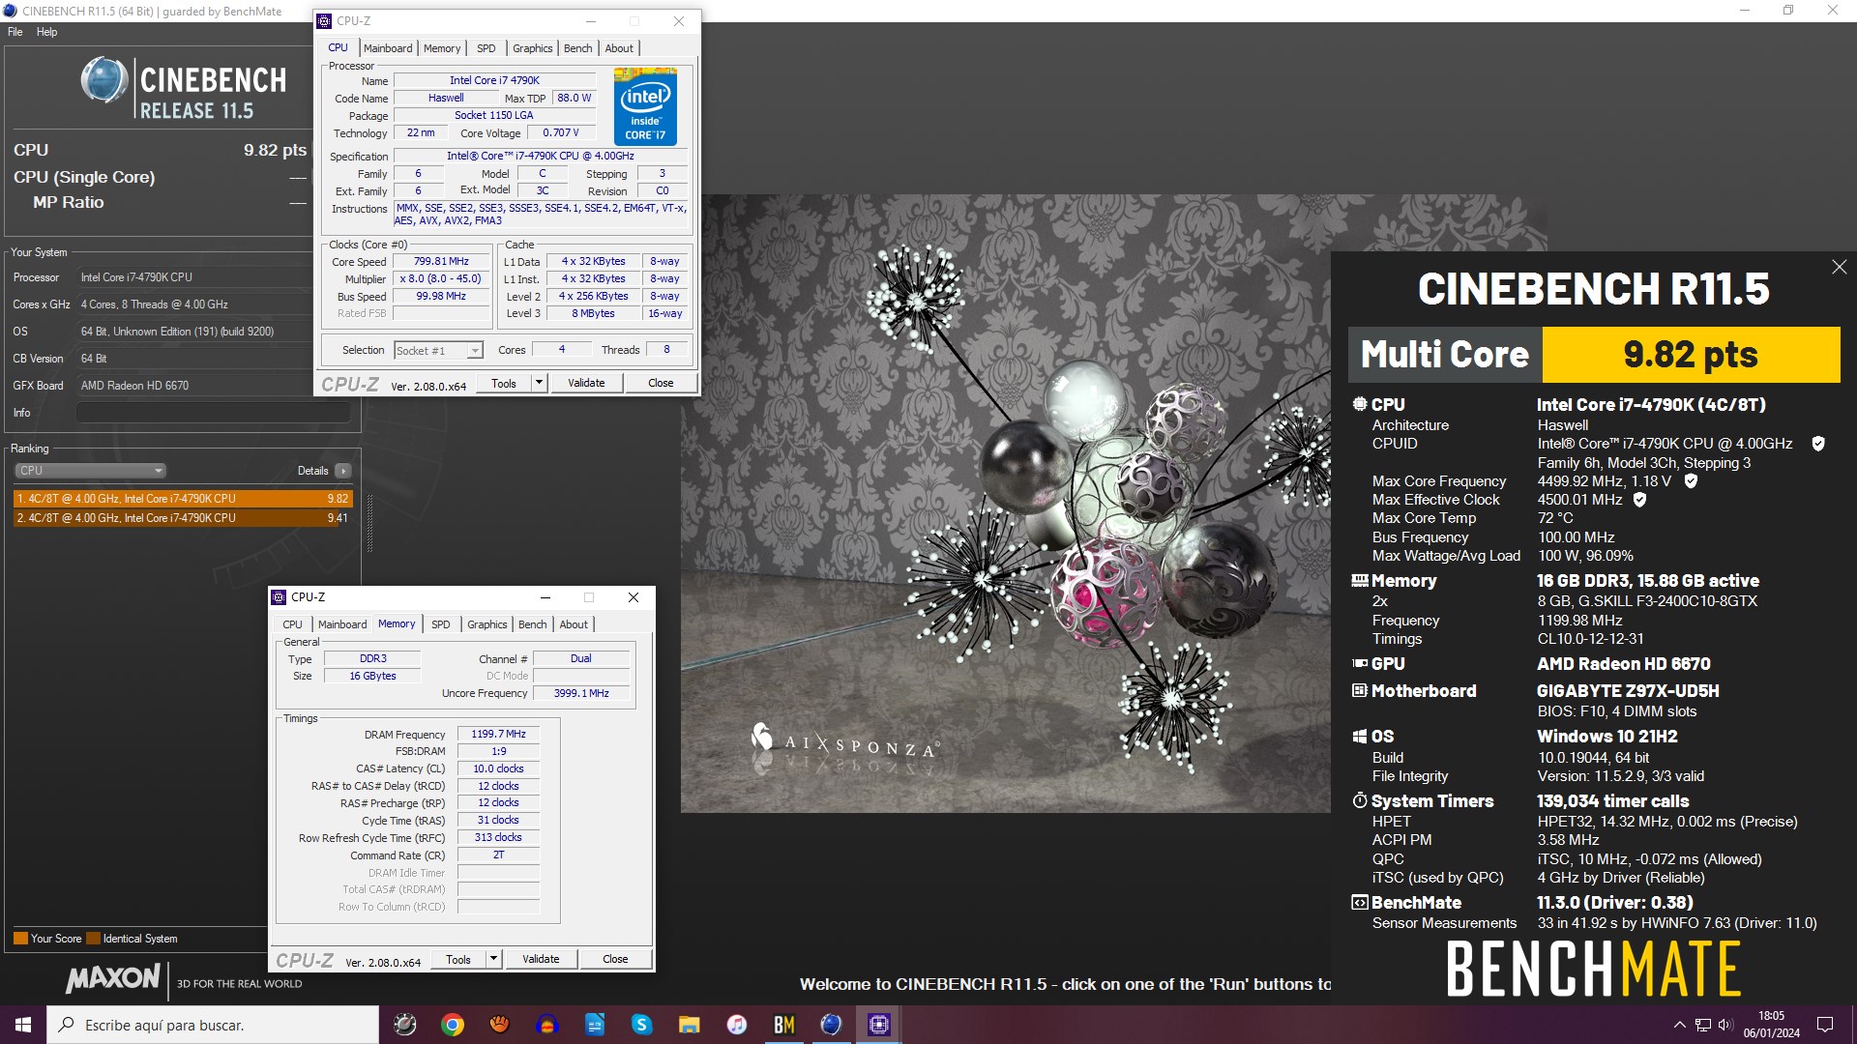Open Cinebench Help menu
1857x1044 pixels.
[46, 32]
